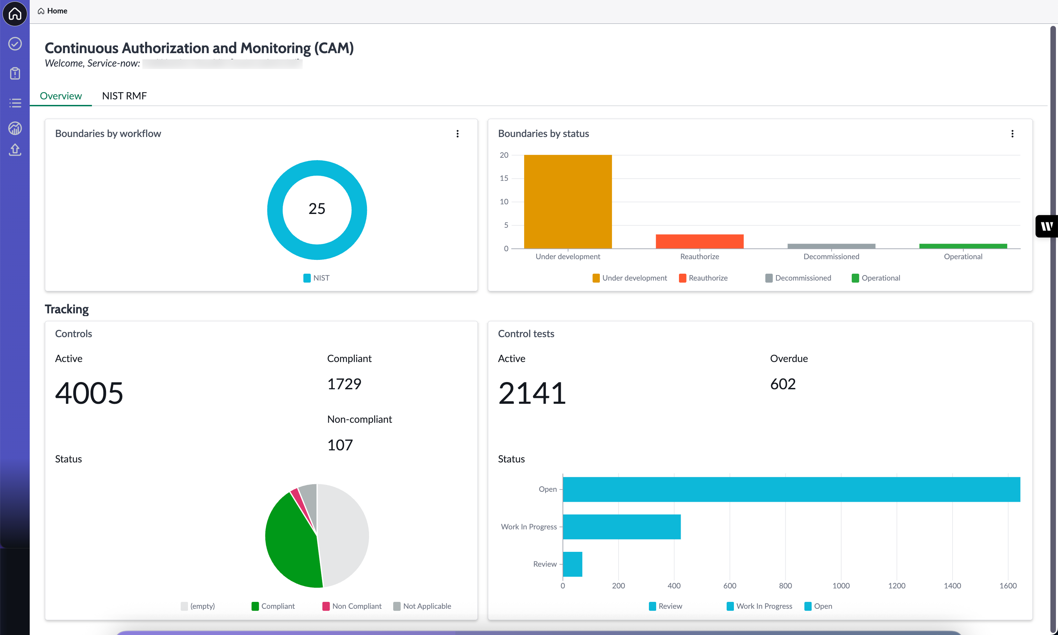Click the overdue control tests count 602

(783, 384)
